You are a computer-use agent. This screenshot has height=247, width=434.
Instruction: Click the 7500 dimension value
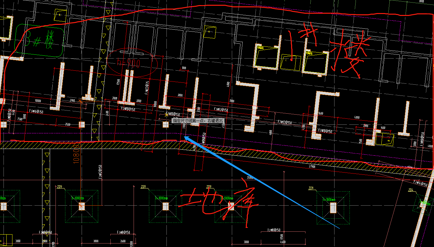click(20, 119)
